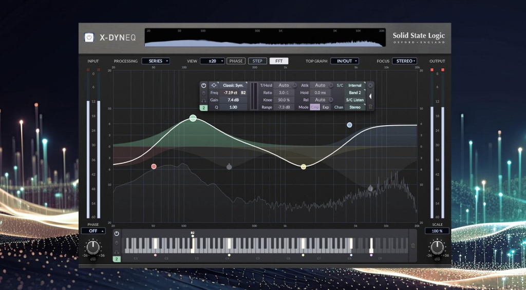Click the band solo icon below the power button
526x290 pixels.
203,93
